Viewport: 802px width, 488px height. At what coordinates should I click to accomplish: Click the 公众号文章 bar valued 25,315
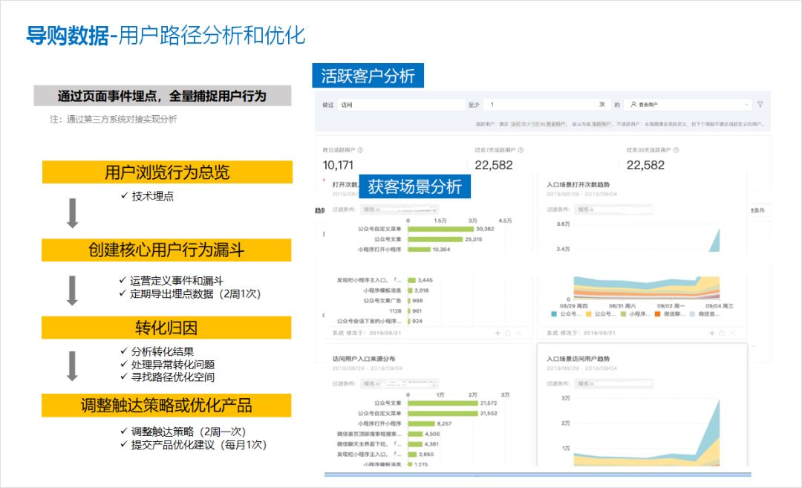click(435, 239)
